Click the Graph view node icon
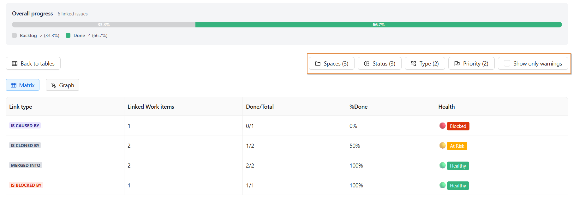The width and height of the screenshot is (573, 200). point(53,85)
